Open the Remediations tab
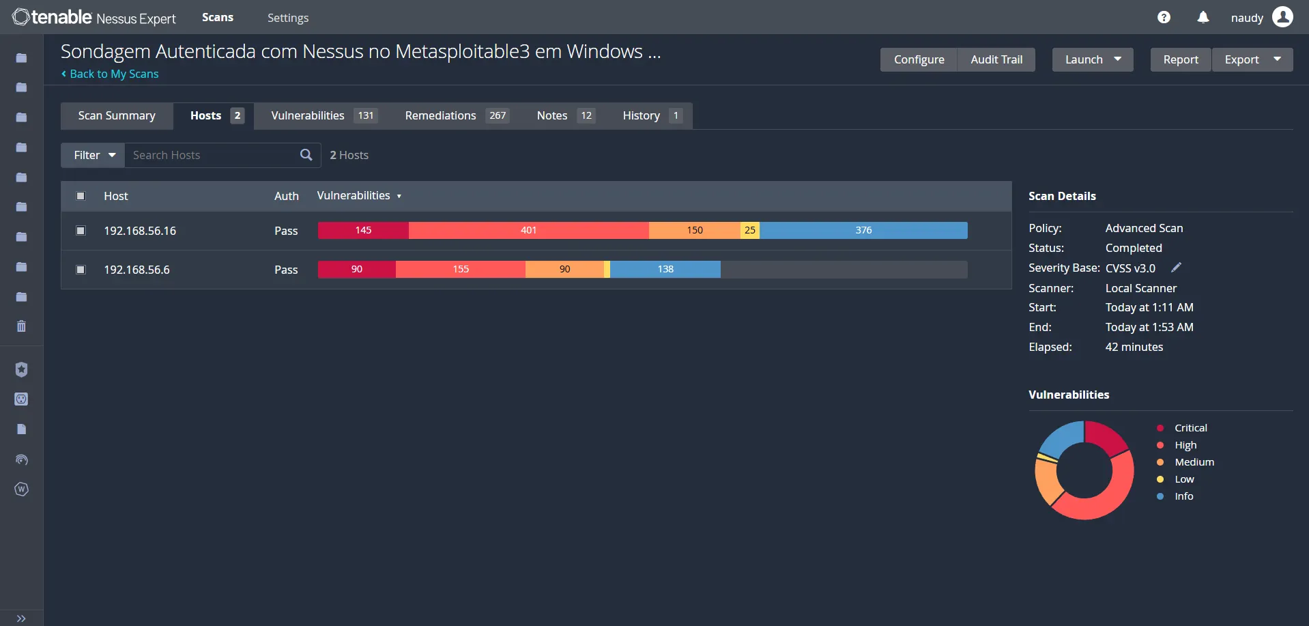 [x=440, y=115]
